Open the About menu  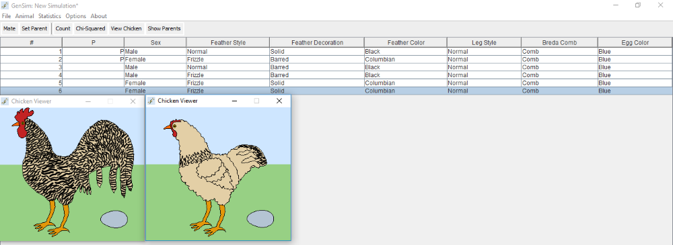pyautogui.click(x=98, y=16)
